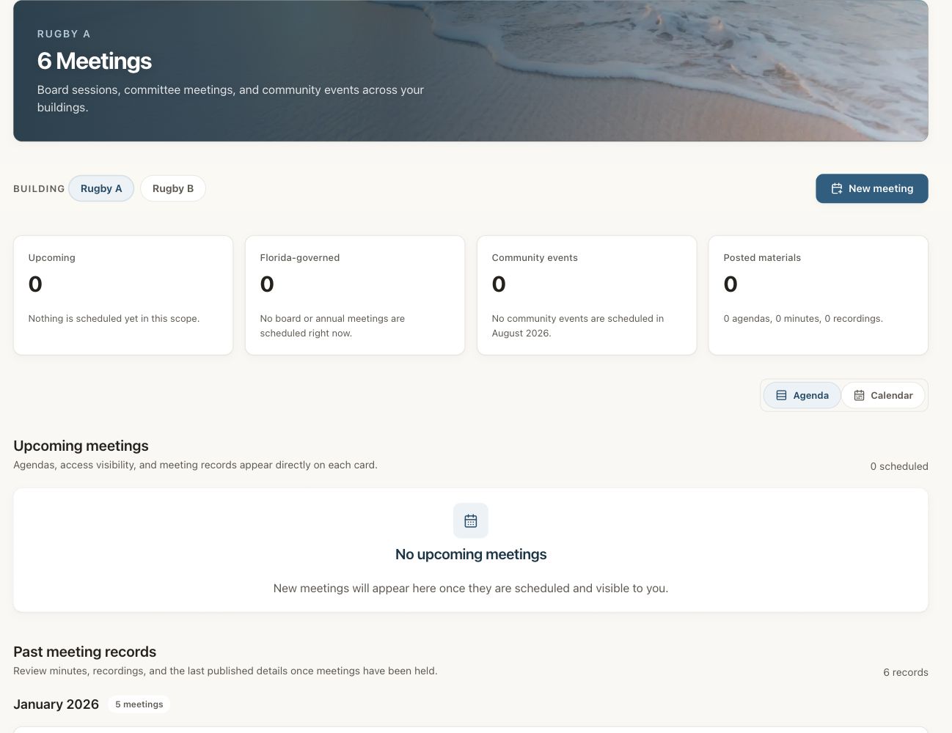
Task: Switch to the Calendar view
Action: 883,395
